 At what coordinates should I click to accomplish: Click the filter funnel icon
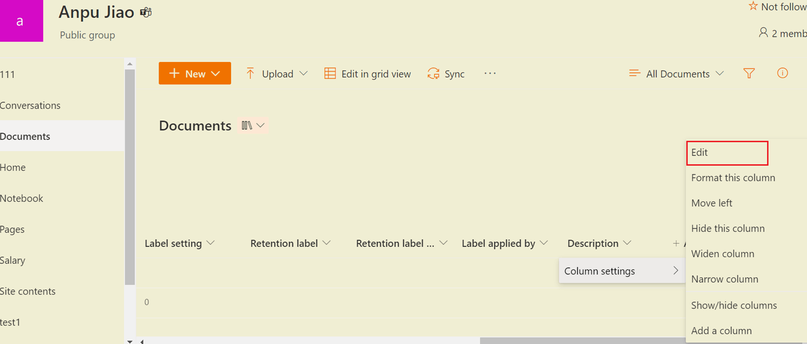[x=749, y=73]
